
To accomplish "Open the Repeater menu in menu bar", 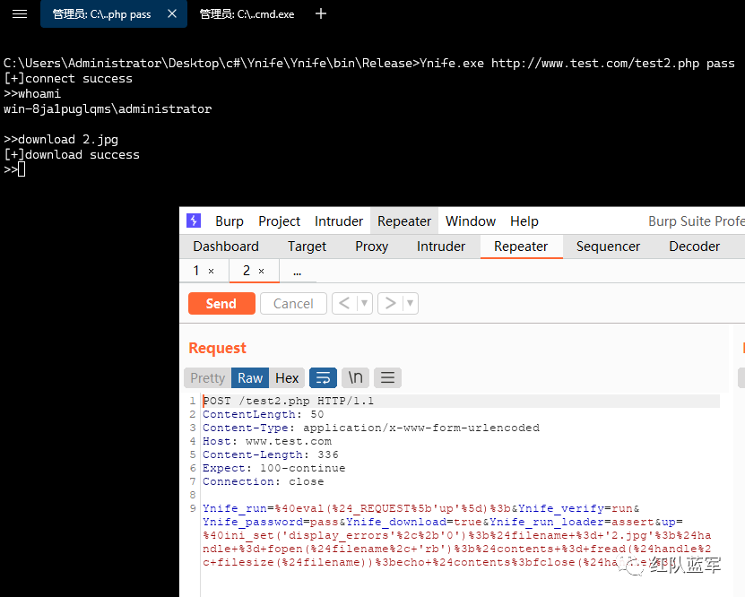I will pyautogui.click(x=403, y=221).
